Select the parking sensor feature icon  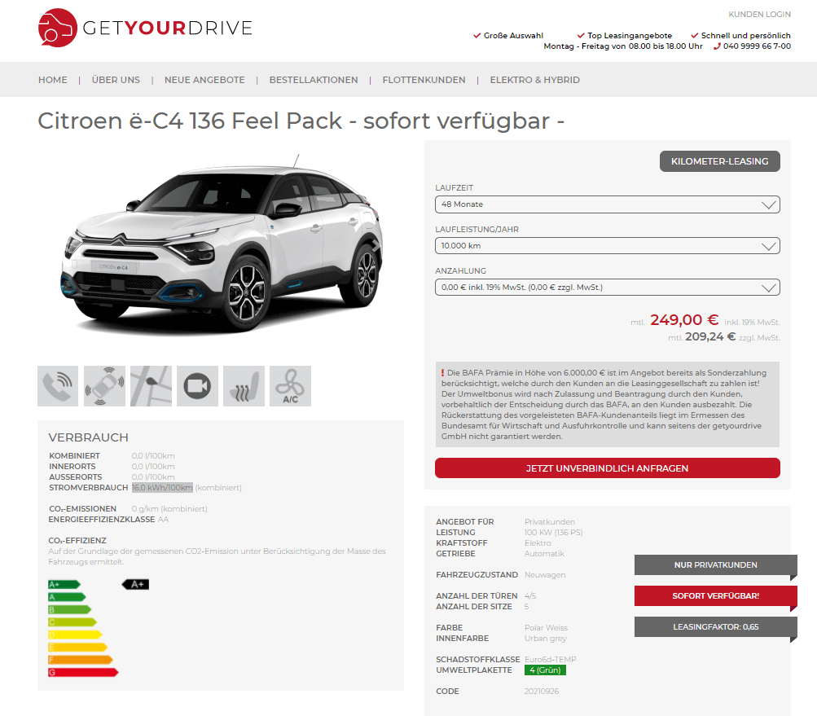click(104, 386)
